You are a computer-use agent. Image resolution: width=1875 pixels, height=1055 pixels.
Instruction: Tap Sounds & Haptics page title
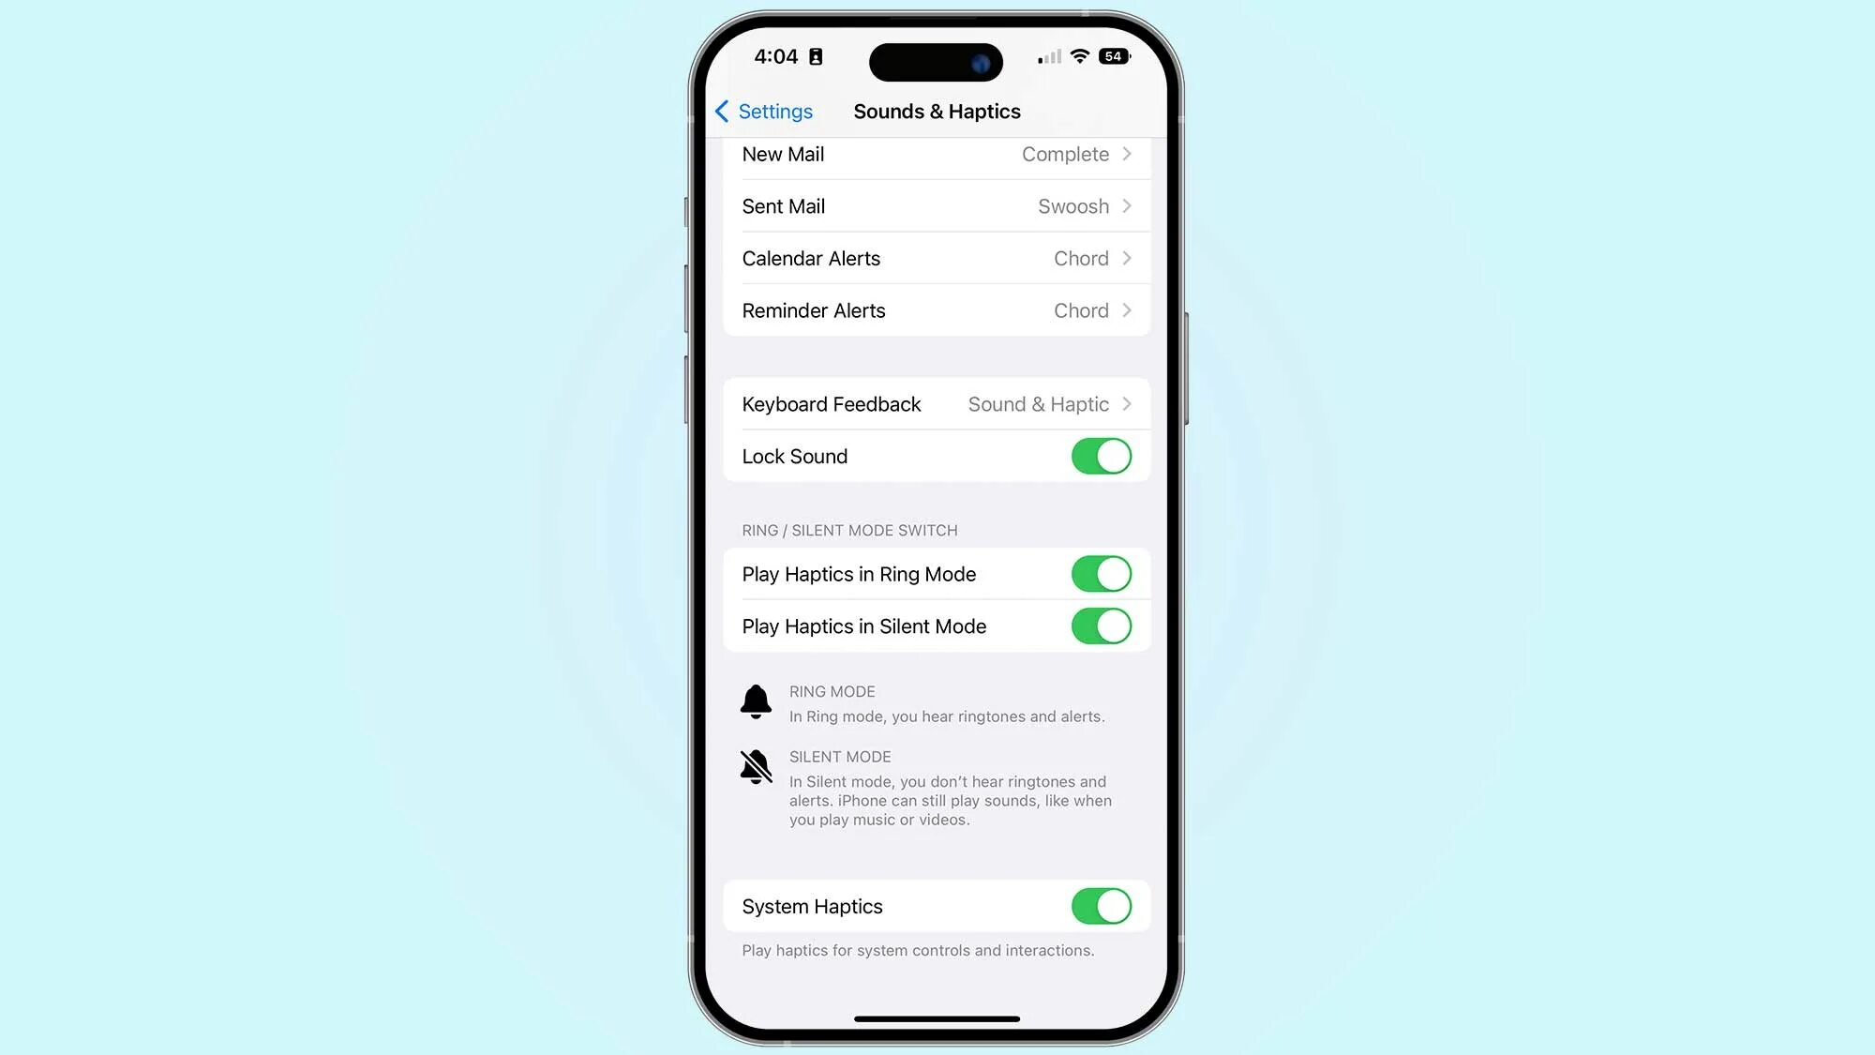click(x=937, y=111)
